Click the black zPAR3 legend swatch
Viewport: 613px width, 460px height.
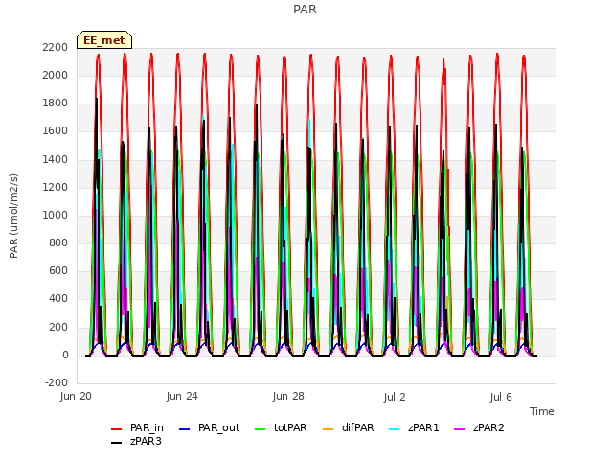(x=117, y=443)
